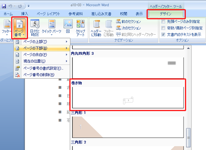Jump to 前のセクション previous section
This screenshot has width=206, height=150.
[128, 21]
